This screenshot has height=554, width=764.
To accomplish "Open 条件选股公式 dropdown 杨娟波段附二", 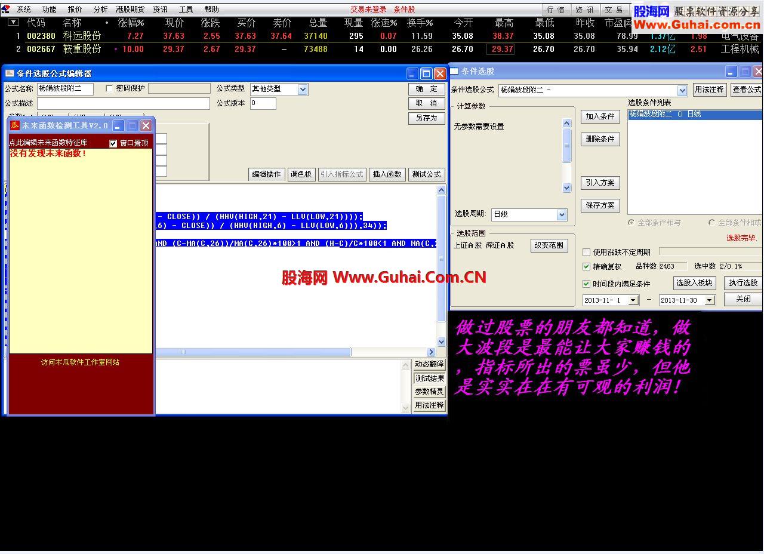I will 682,90.
